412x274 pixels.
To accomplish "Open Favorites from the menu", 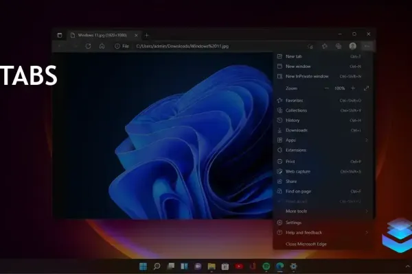I will tap(323, 101).
